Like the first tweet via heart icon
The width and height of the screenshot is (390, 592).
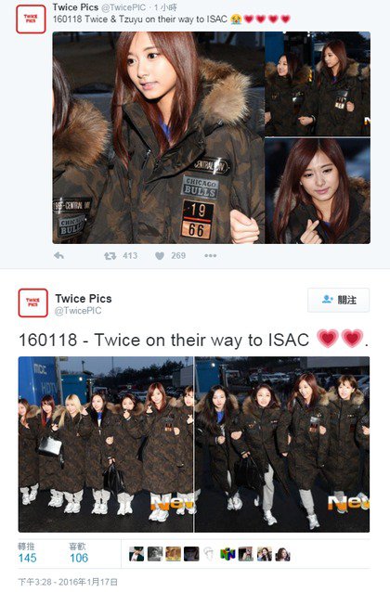160,256
